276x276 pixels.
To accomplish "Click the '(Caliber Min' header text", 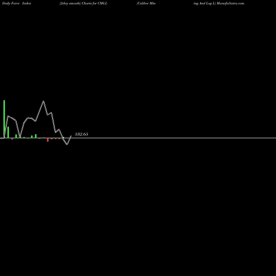I will pyautogui.click(x=146, y=3).
